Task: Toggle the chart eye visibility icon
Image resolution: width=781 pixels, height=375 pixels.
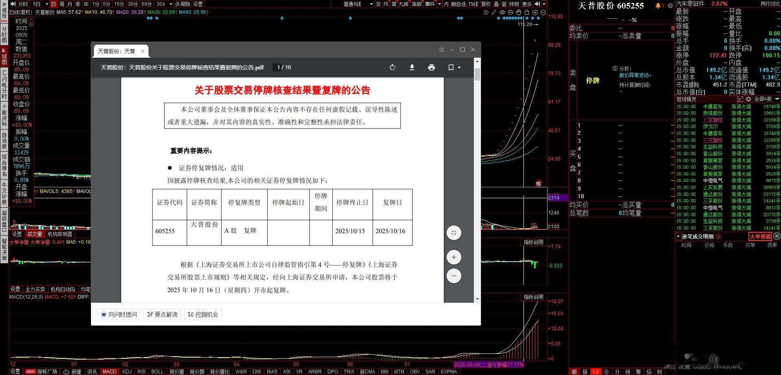Action: point(502,13)
